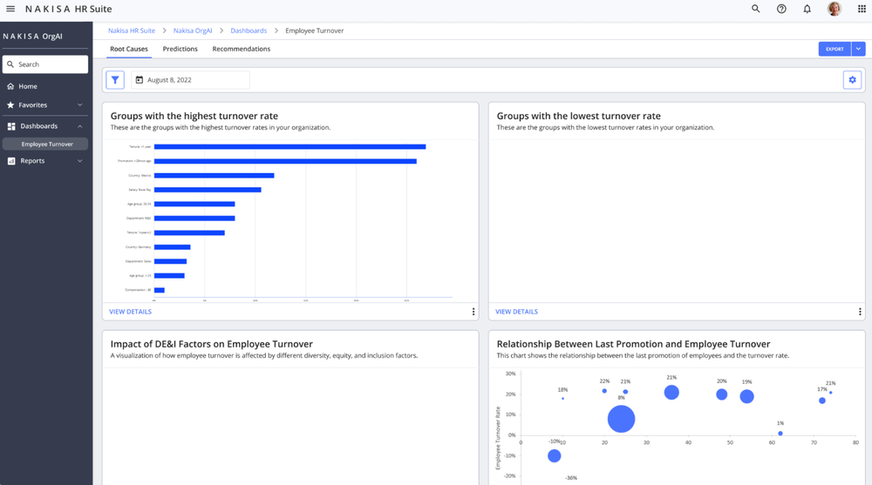This screenshot has width=872, height=485.
Task: Click the Tenure <1 year bar
Action: click(x=290, y=146)
